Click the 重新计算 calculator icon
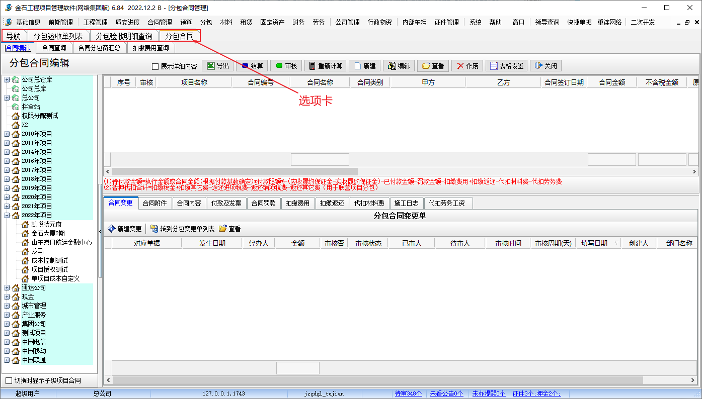 pos(313,66)
